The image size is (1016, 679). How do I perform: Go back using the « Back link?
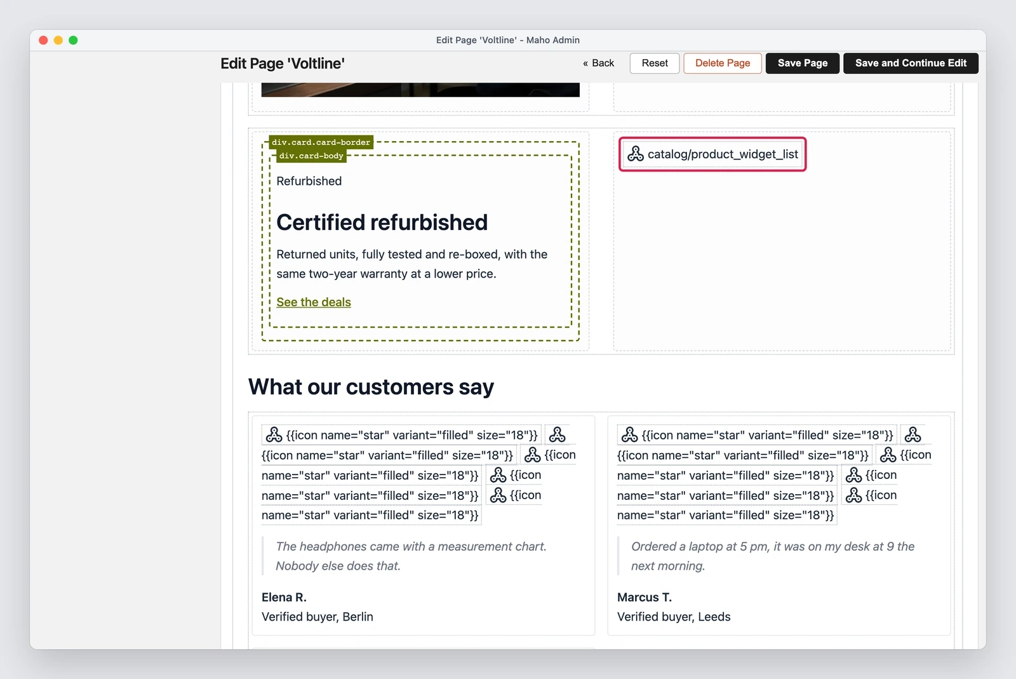tap(598, 63)
